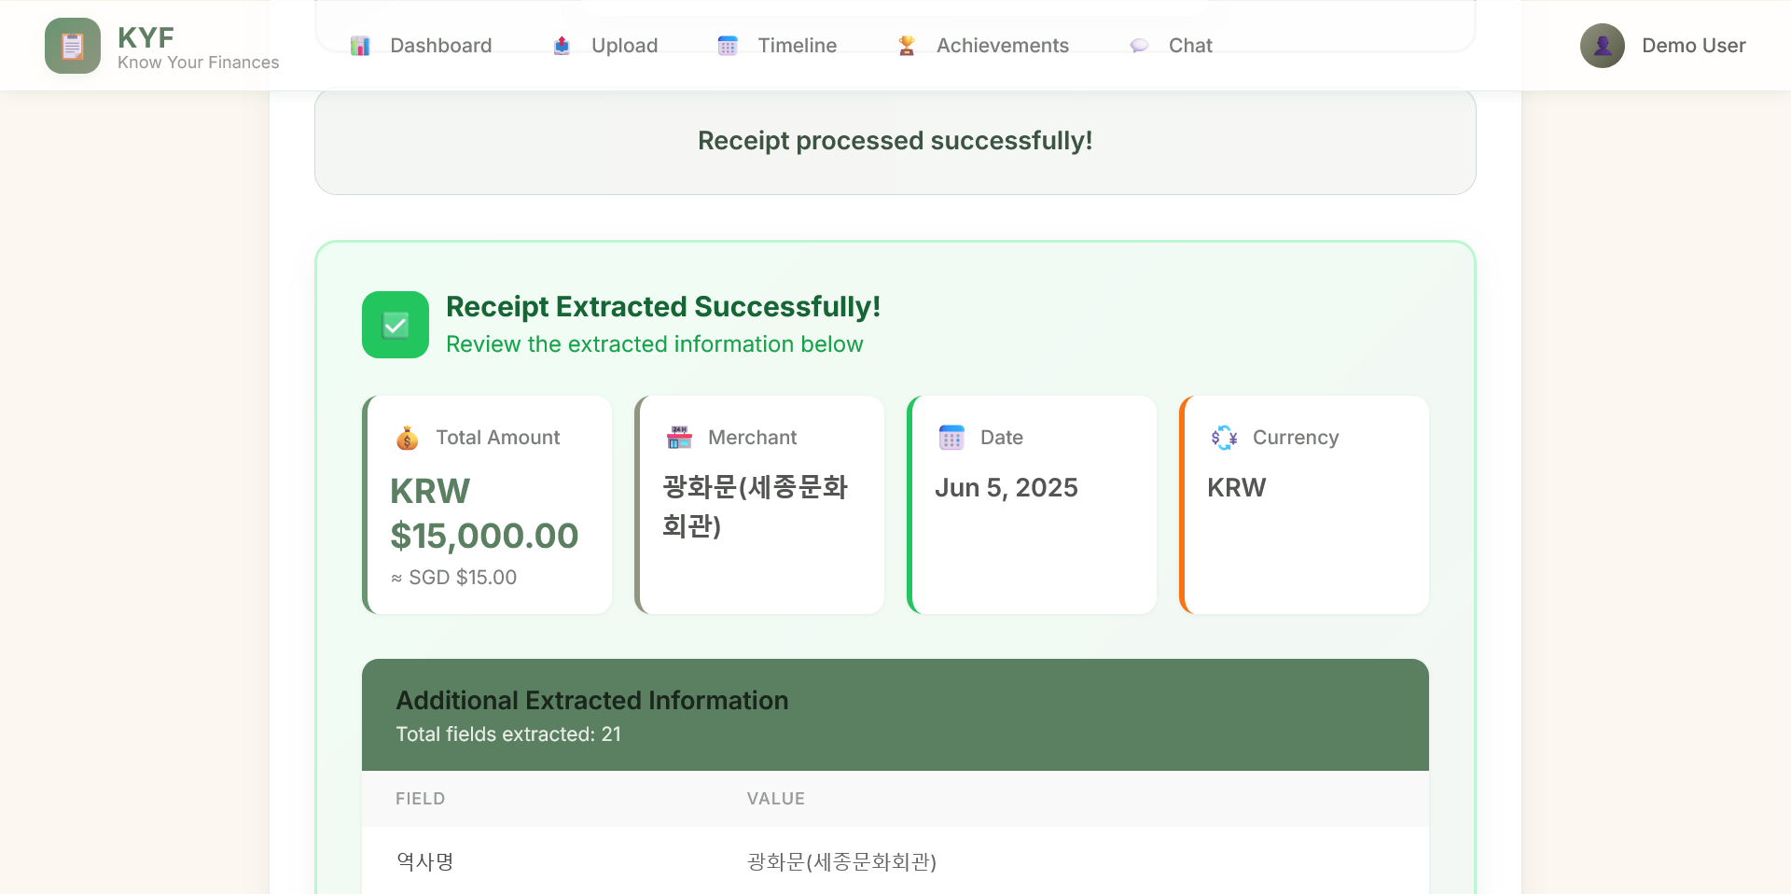
Task: Click the convenience store icon on Merchant card
Action: (x=678, y=437)
